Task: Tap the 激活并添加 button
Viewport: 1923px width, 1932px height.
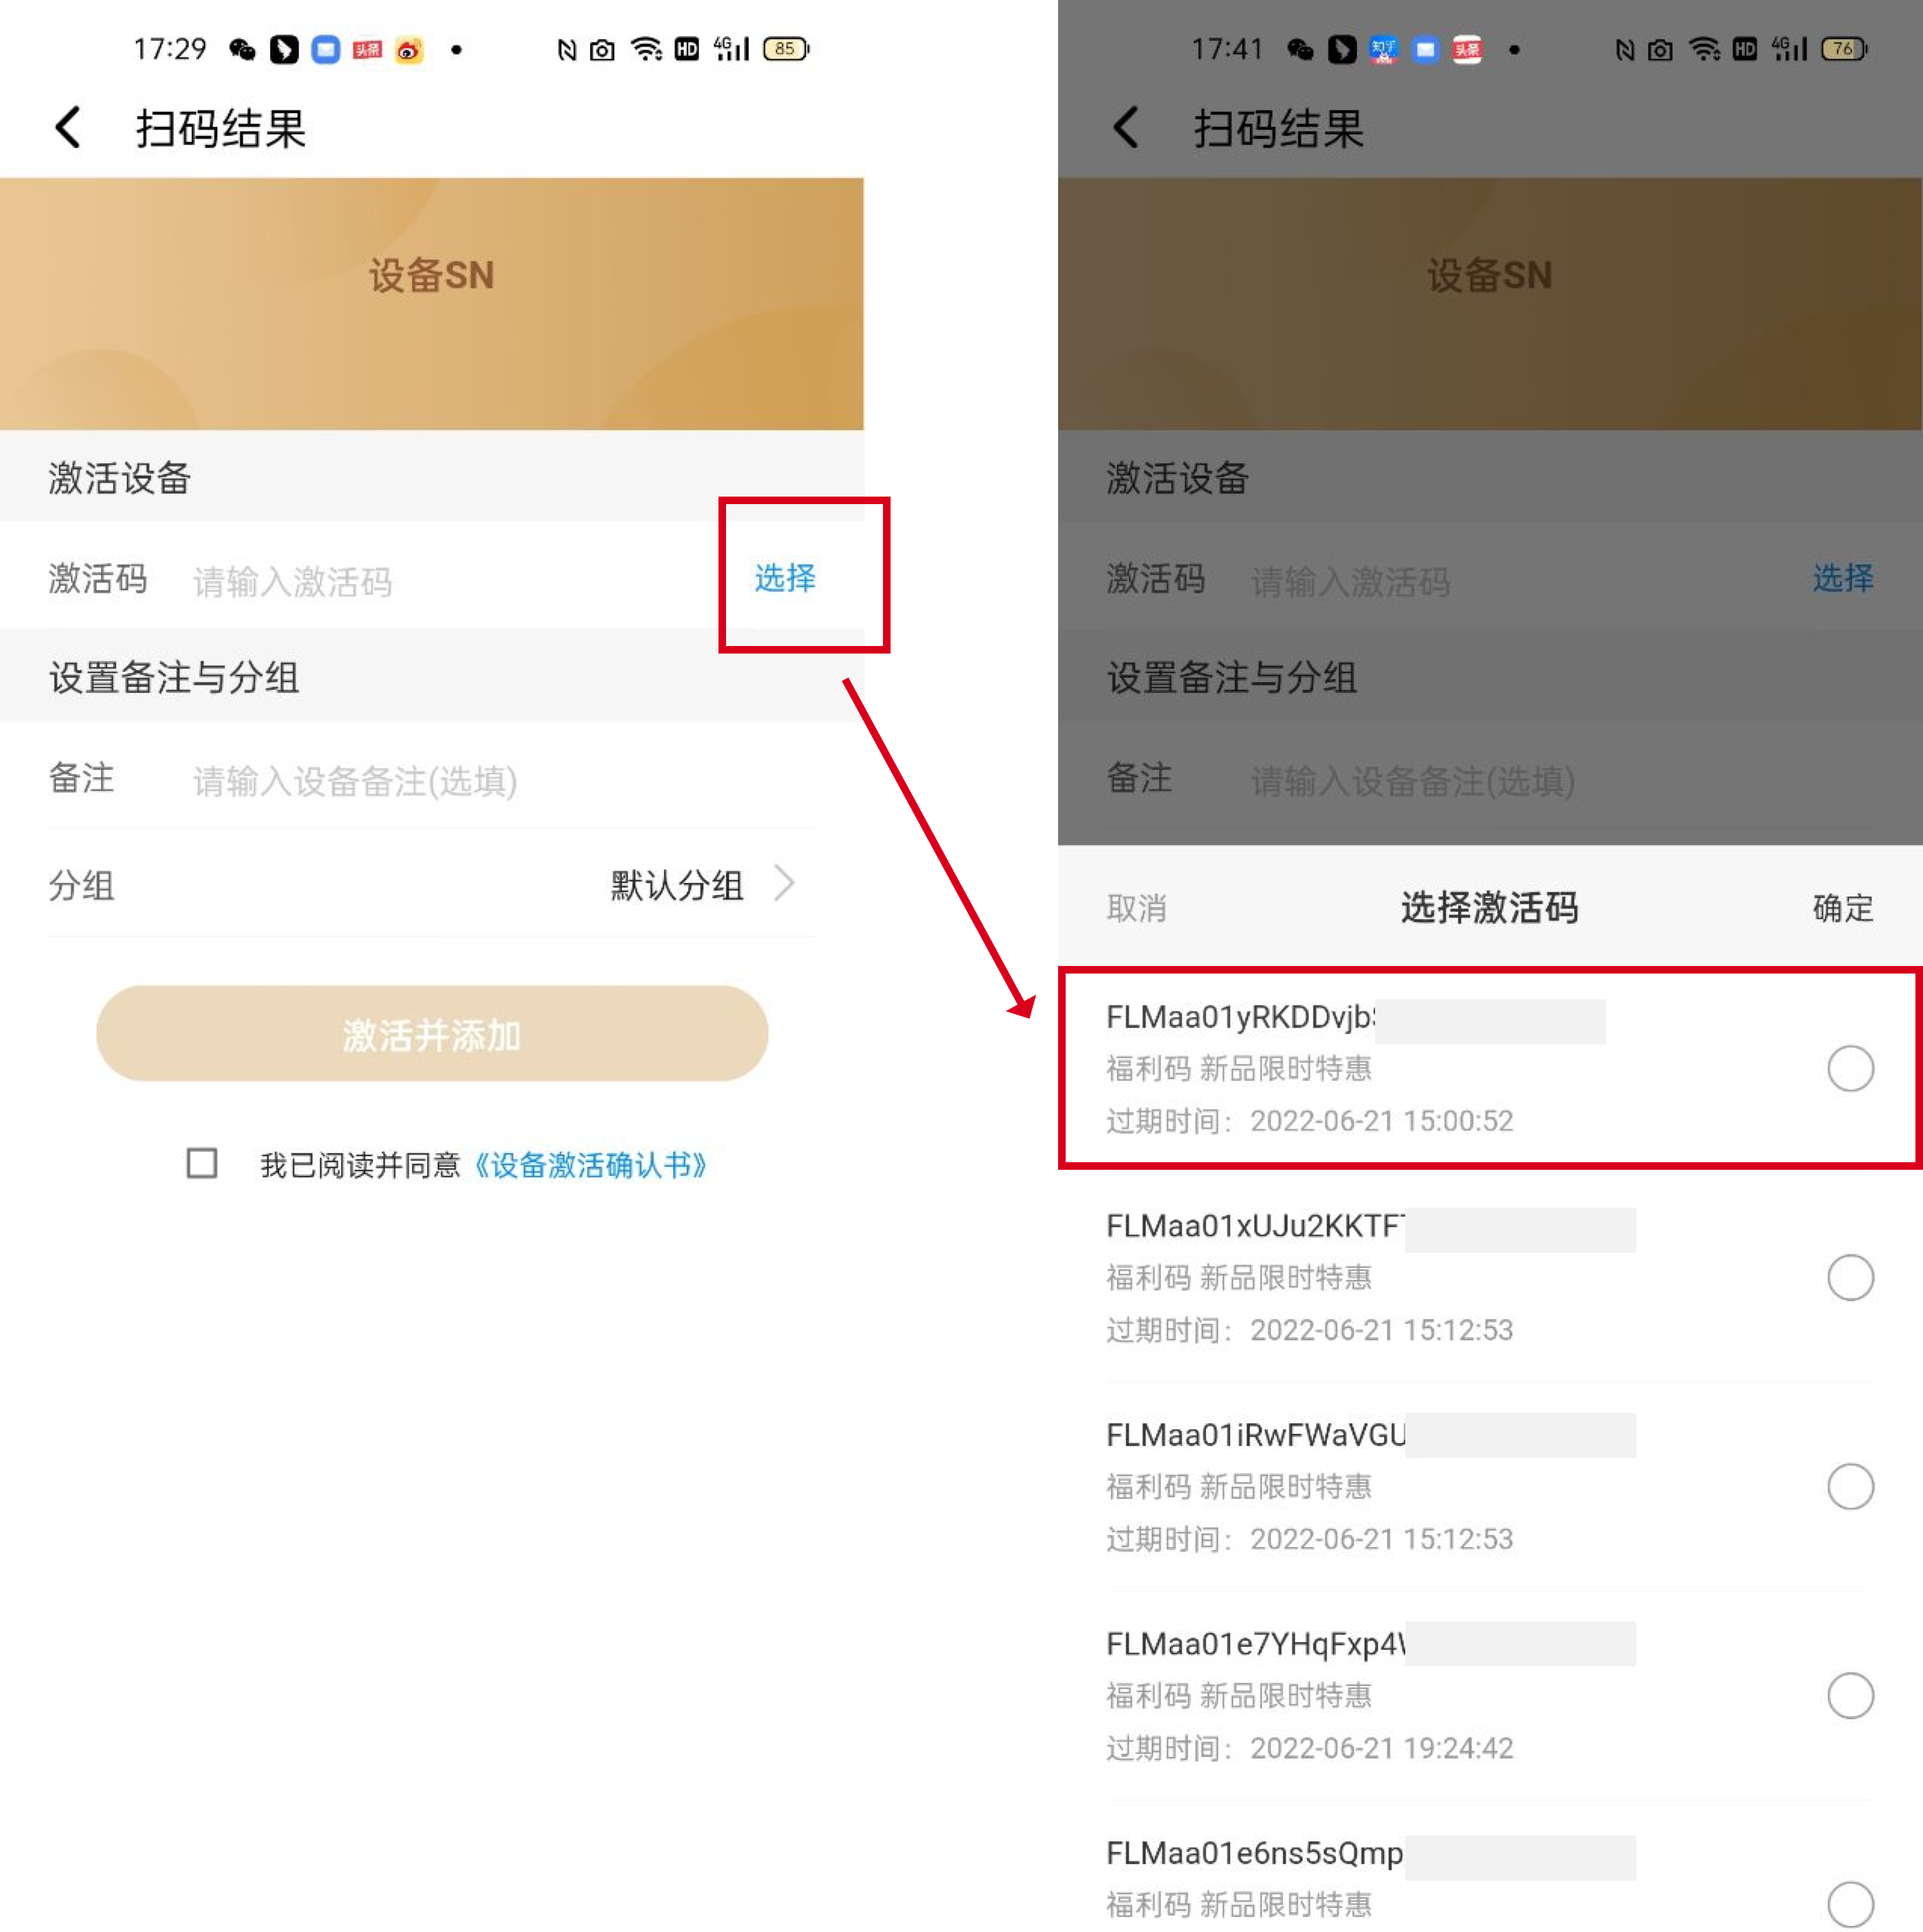Action: coord(432,1034)
